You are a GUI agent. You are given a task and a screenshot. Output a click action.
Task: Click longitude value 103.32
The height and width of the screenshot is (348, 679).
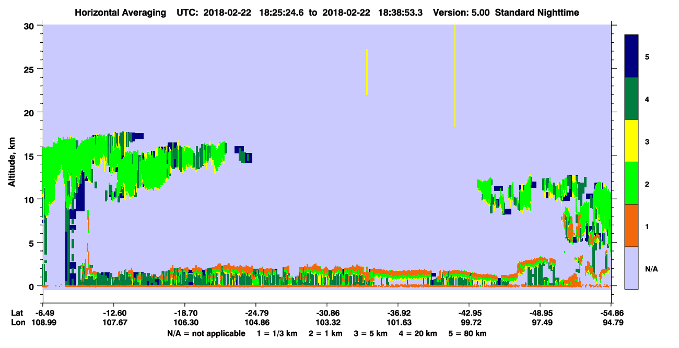pyautogui.click(x=327, y=322)
